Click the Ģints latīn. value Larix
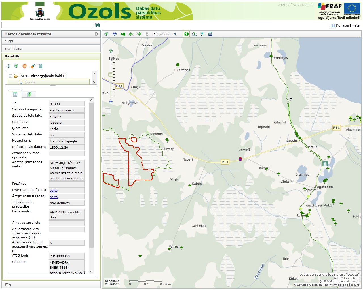 67,129
